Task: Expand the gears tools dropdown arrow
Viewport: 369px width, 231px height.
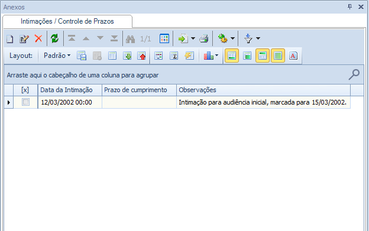Action: point(232,38)
